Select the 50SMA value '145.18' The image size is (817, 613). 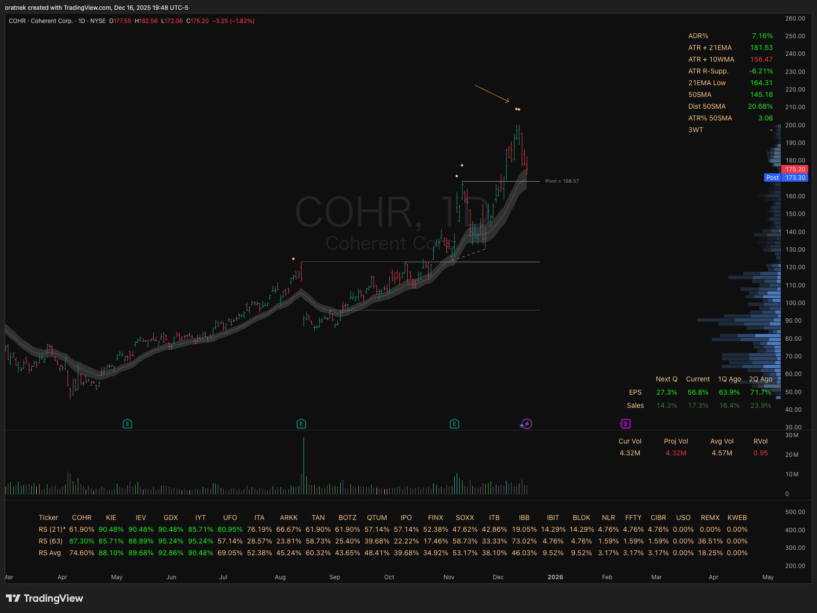pyautogui.click(x=761, y=94)
